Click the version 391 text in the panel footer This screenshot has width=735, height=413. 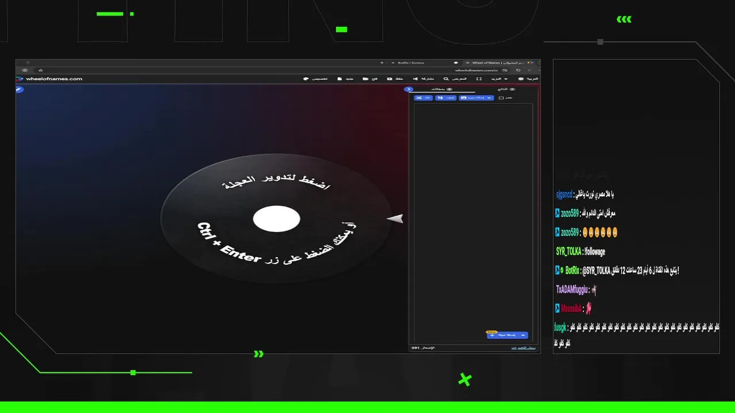pos(423,348)
